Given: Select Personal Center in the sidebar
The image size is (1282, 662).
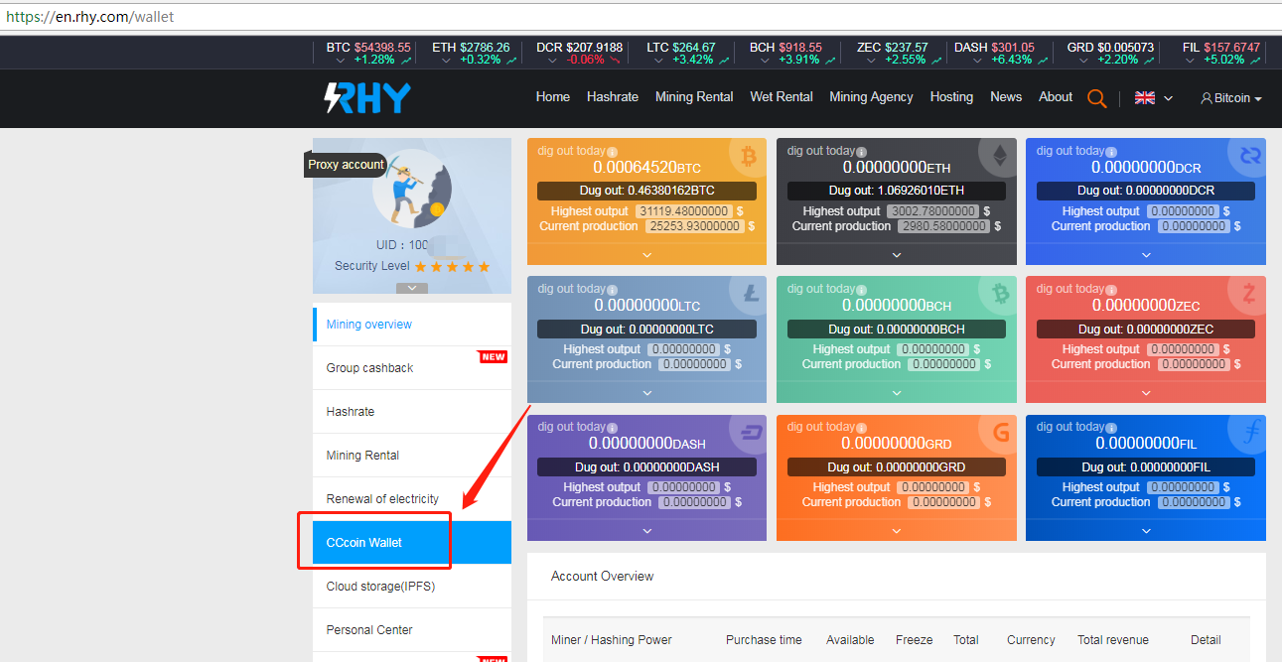Looking at the screenshot, I should coord(412,630).
